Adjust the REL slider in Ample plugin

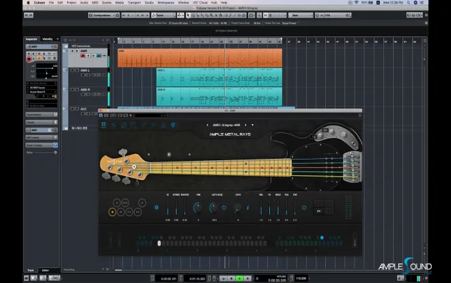coord(261,207)
